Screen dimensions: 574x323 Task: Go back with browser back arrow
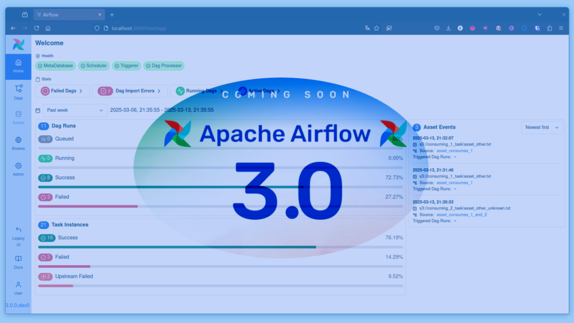coord(13,28)
